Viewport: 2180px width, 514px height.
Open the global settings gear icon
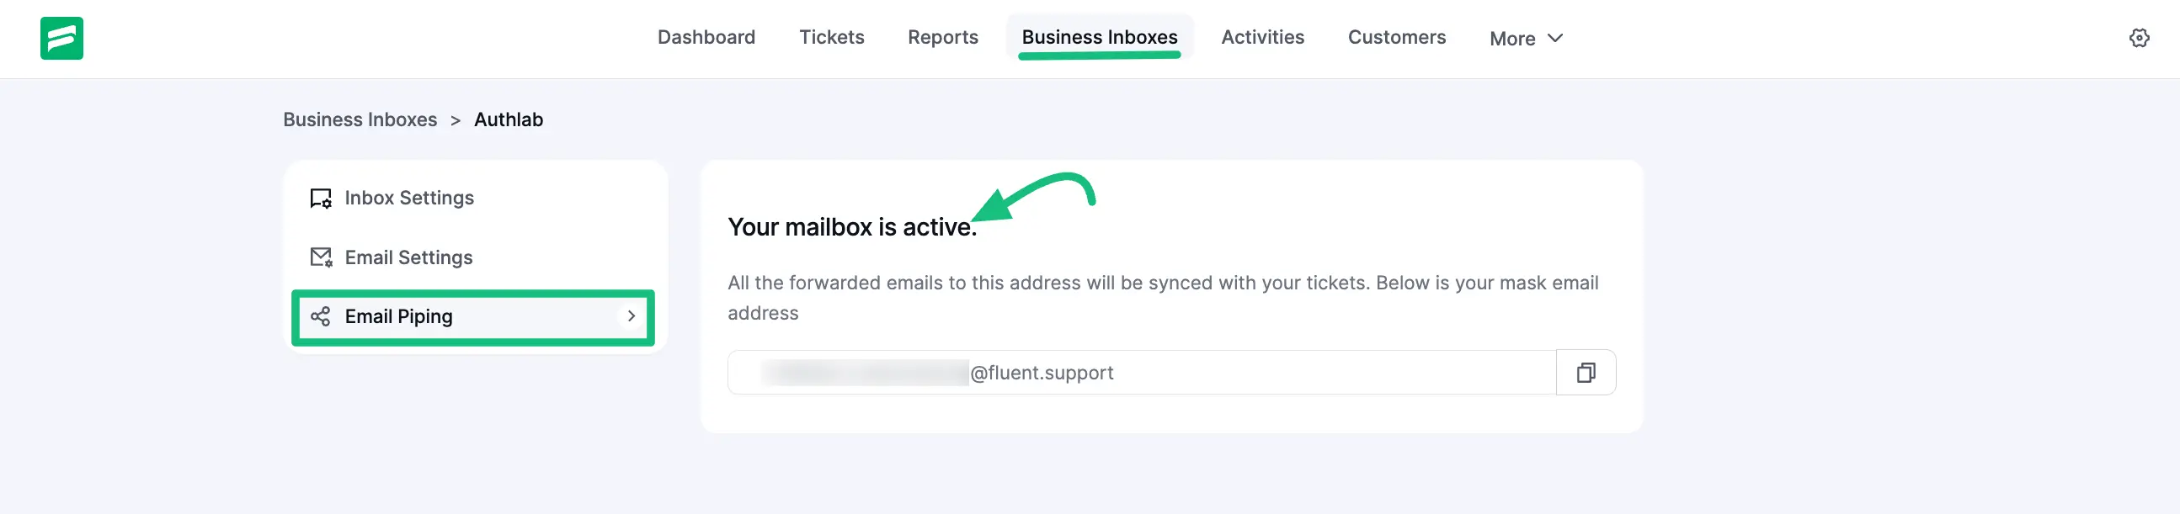(x=2140, y=38)
